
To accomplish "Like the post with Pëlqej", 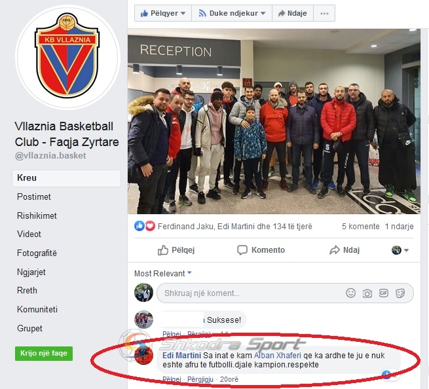I will [176, 250].
